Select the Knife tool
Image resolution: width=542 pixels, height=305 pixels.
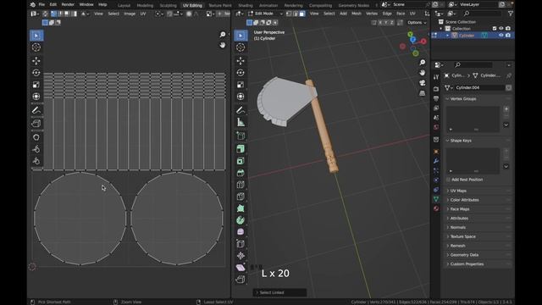pyautogui.click(x=241, y=197)
